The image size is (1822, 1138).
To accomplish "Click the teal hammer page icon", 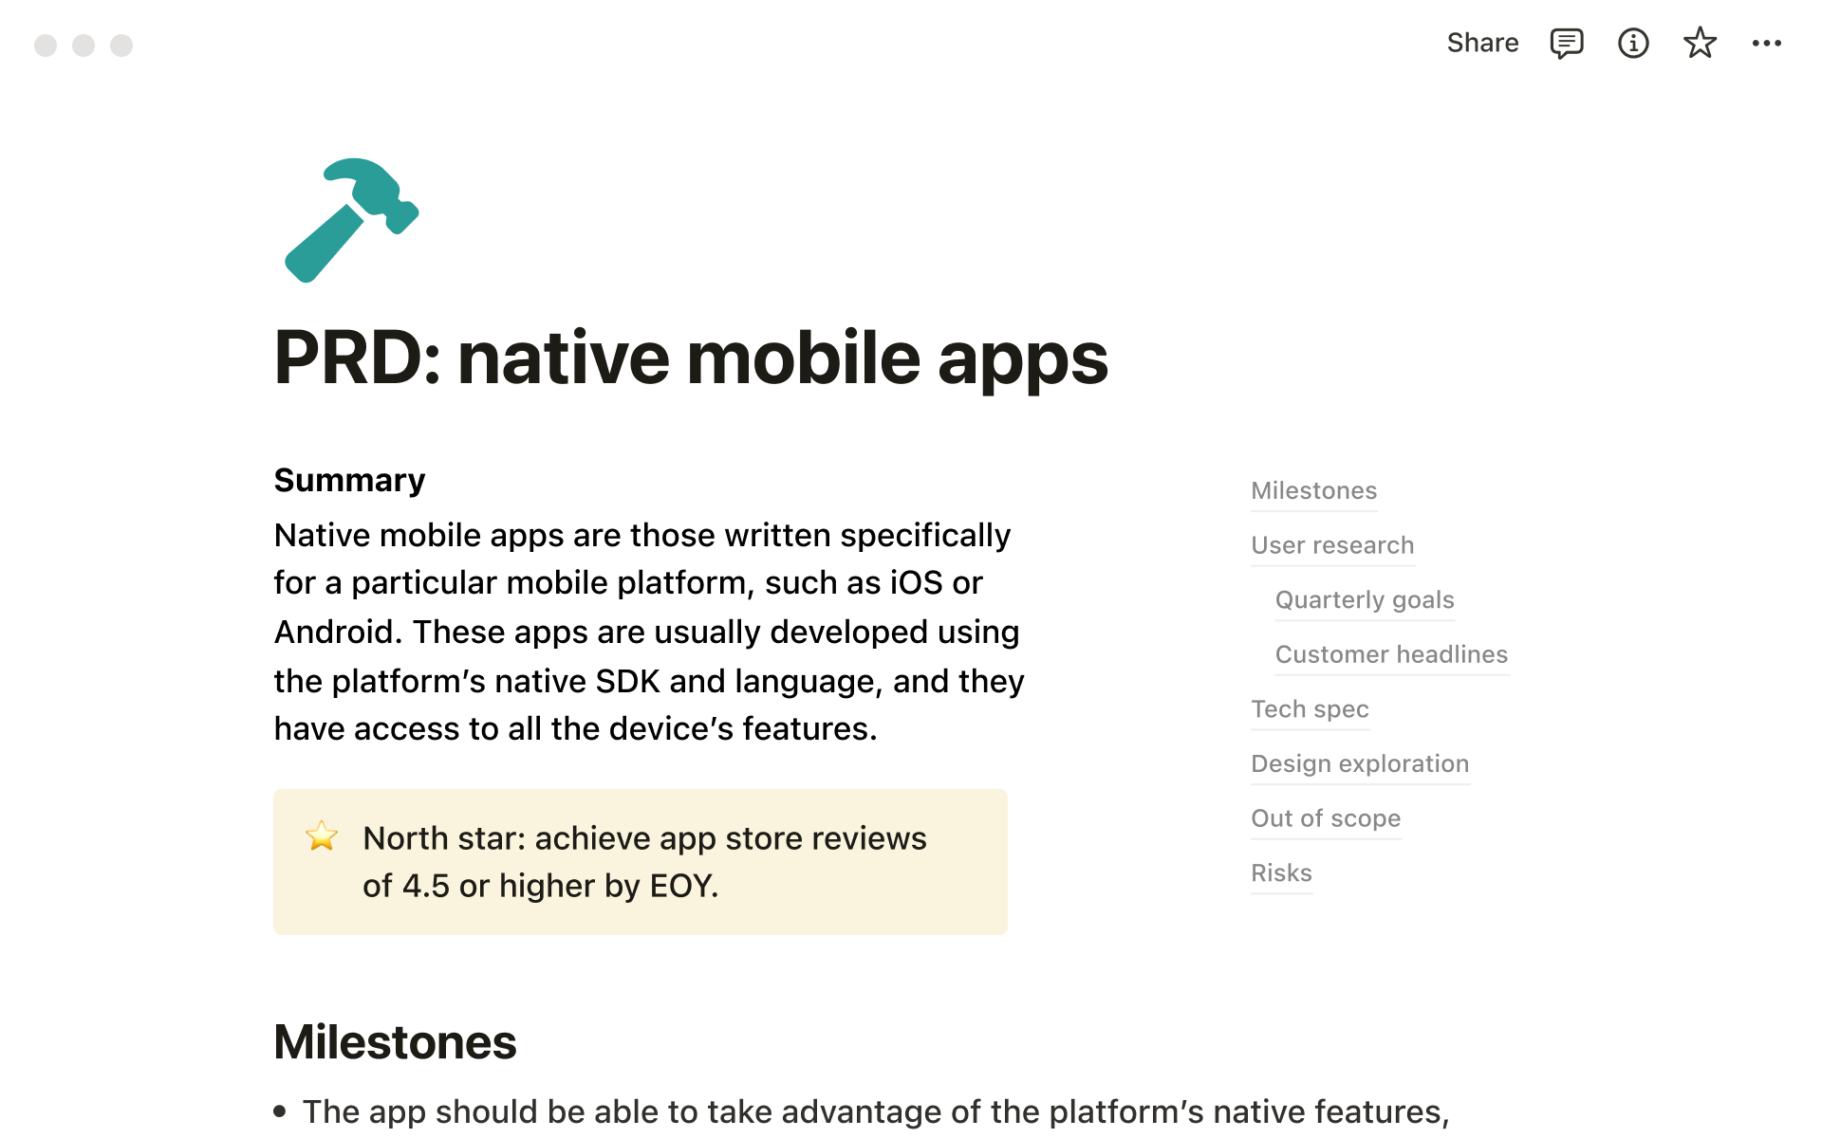I will click(352, 220).
